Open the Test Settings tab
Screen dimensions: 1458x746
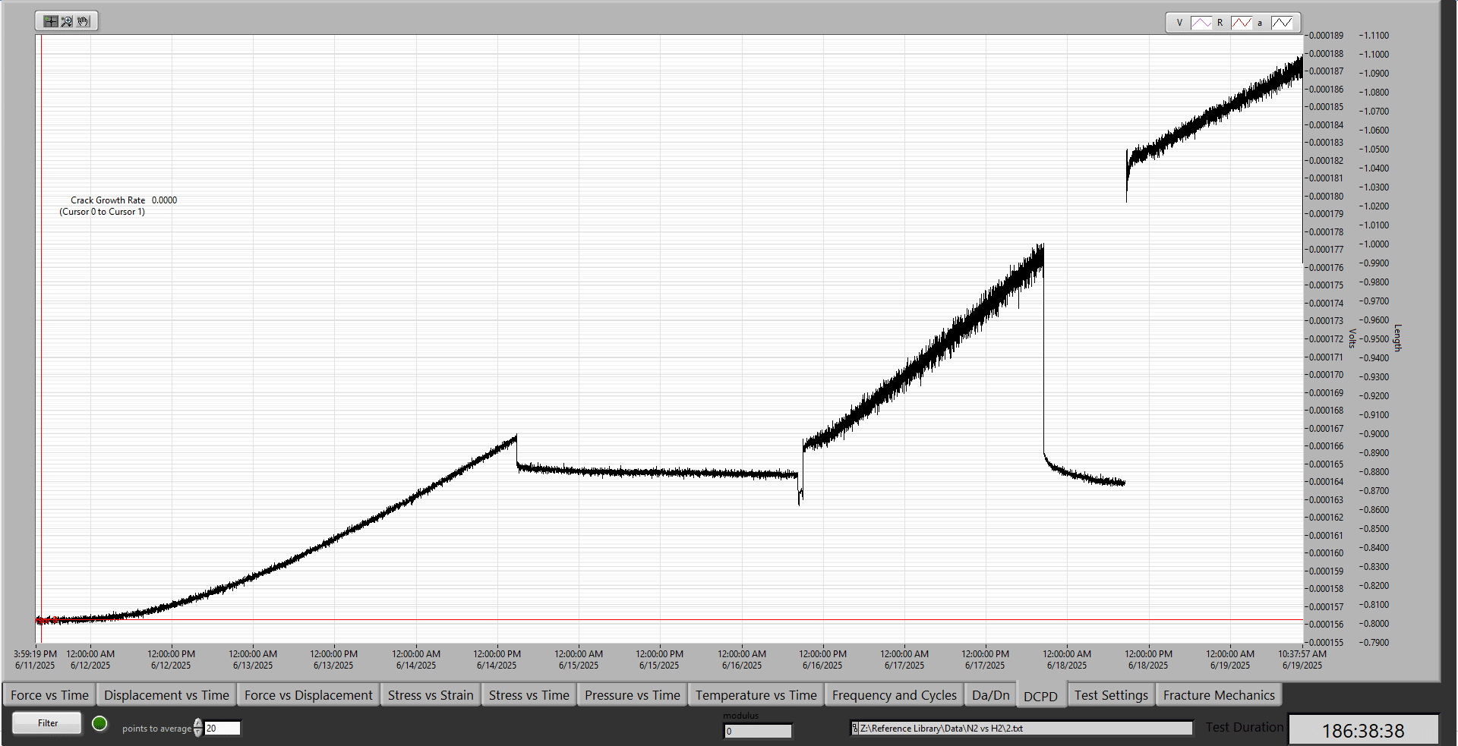(x=1111, y=695)
